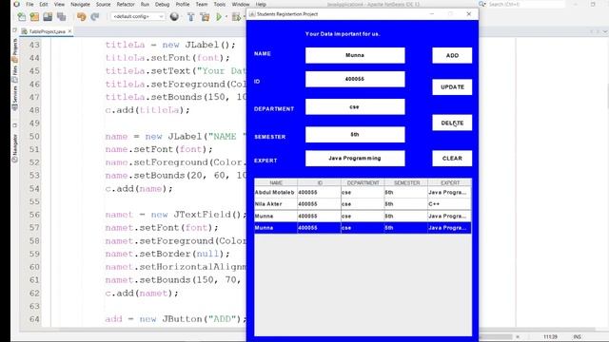Click the SEMESTER column header in table

[x=406, y=182]
